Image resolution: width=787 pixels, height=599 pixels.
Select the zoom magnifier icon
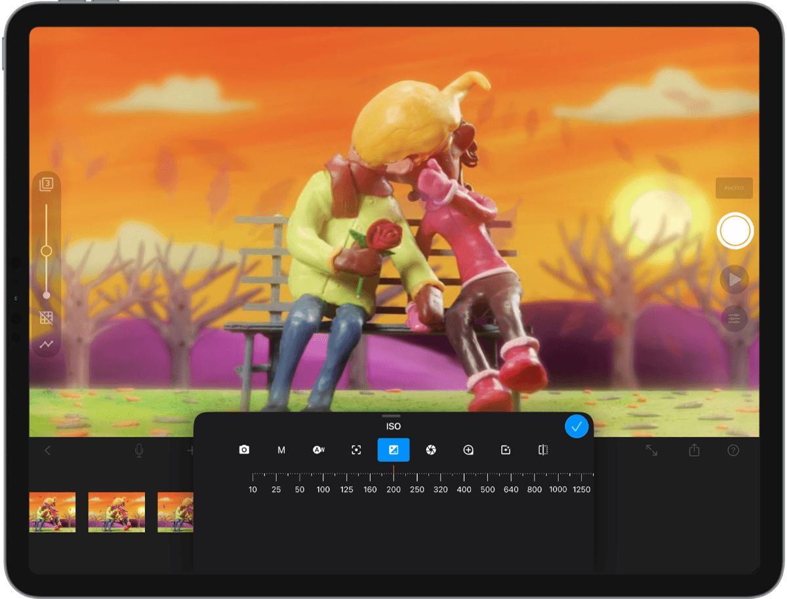(468, 450)
